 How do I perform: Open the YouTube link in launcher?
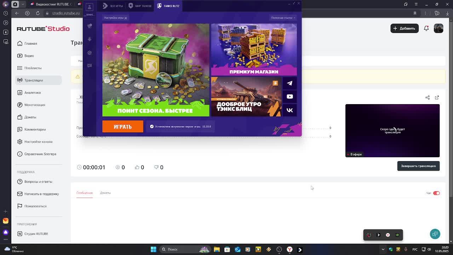289,96
